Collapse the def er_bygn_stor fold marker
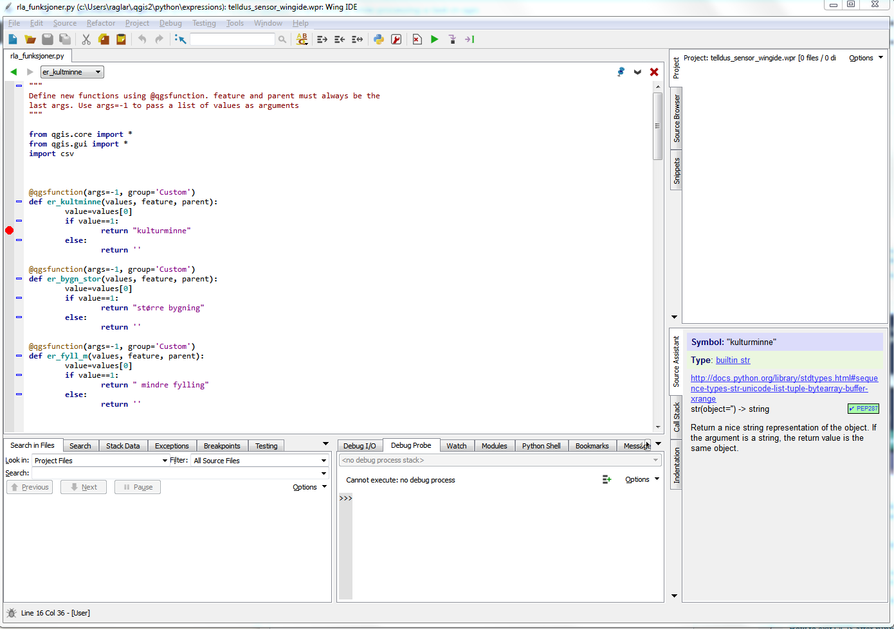The image size is (894, 629). (19, 279)
